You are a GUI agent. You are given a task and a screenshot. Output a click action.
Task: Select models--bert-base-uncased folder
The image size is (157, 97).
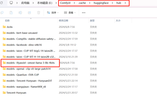tap(22, 33)
